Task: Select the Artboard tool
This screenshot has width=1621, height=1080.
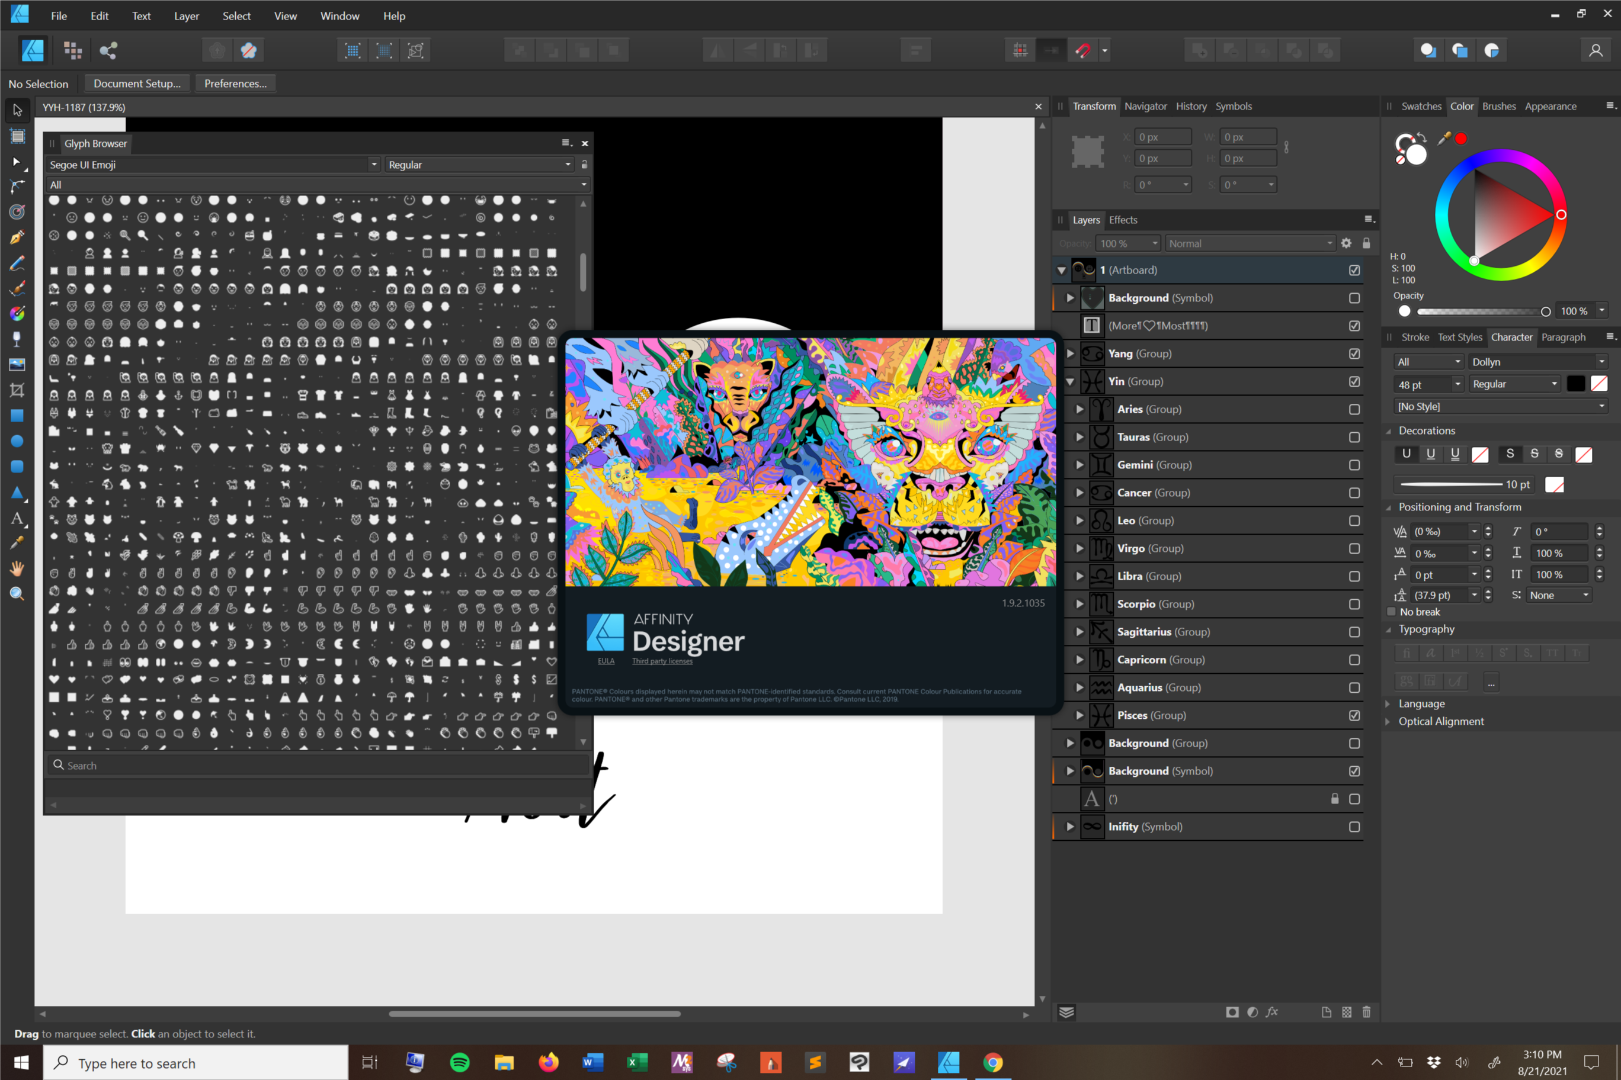Action: tap(17, 136)
